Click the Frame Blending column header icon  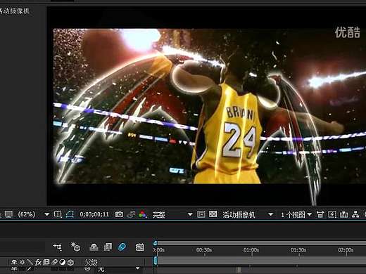pyautogui.click(x=46, y=262)
